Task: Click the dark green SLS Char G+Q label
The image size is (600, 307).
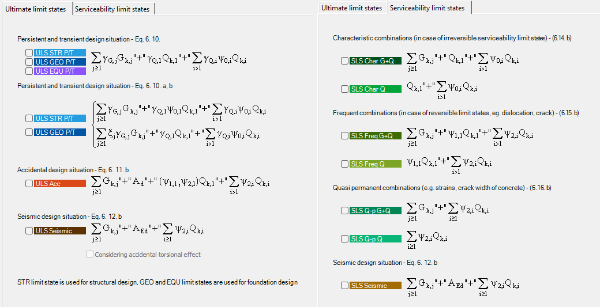Action: pos(375,61)
